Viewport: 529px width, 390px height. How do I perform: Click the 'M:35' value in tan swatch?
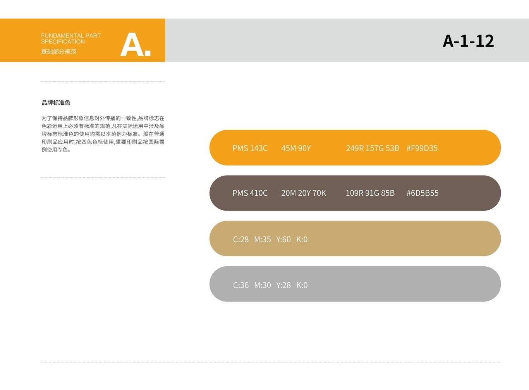coord(263,240)
